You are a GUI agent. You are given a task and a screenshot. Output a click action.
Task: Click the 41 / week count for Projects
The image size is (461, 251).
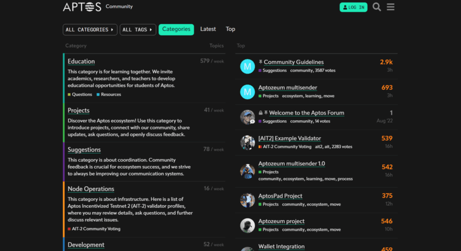point(213,110)
